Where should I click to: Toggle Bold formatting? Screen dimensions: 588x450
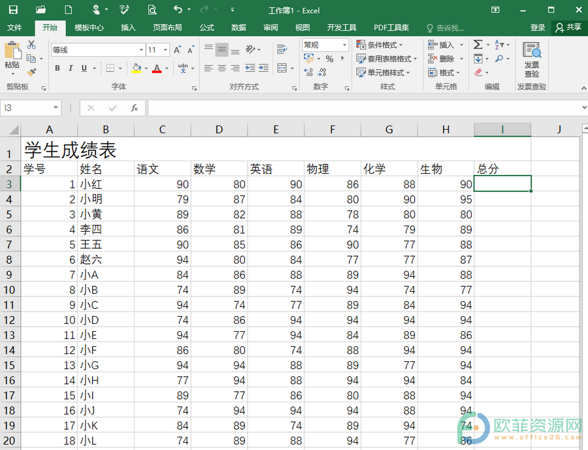pos(57,68)
